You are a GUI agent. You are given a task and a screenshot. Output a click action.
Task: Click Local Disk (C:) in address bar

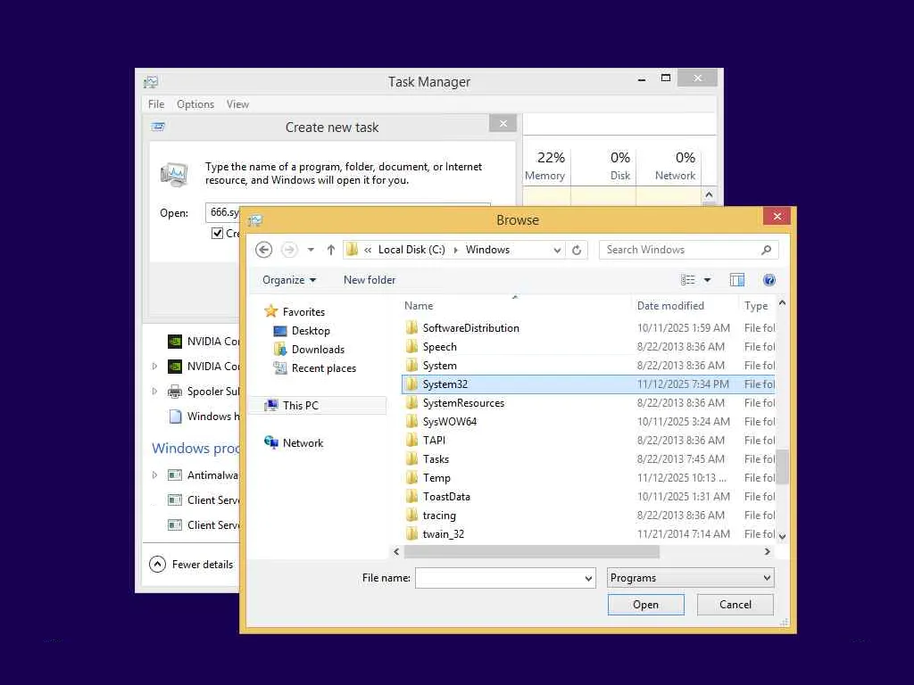pos(411,250)
